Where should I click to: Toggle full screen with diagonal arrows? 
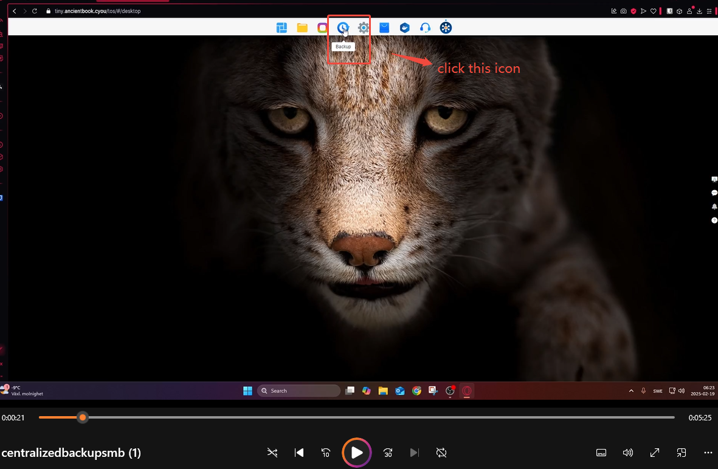point(655,453)
